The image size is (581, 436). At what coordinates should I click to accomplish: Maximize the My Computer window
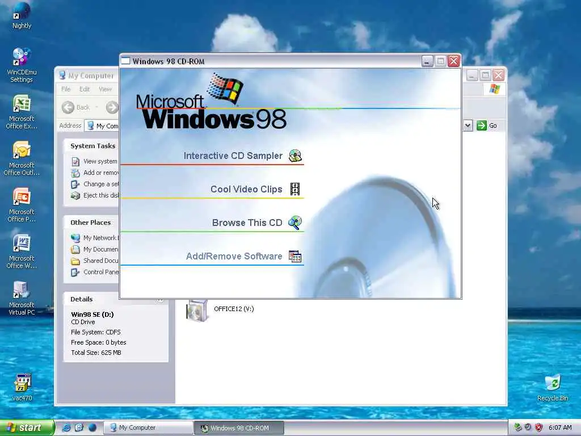(x=485, y=76)
